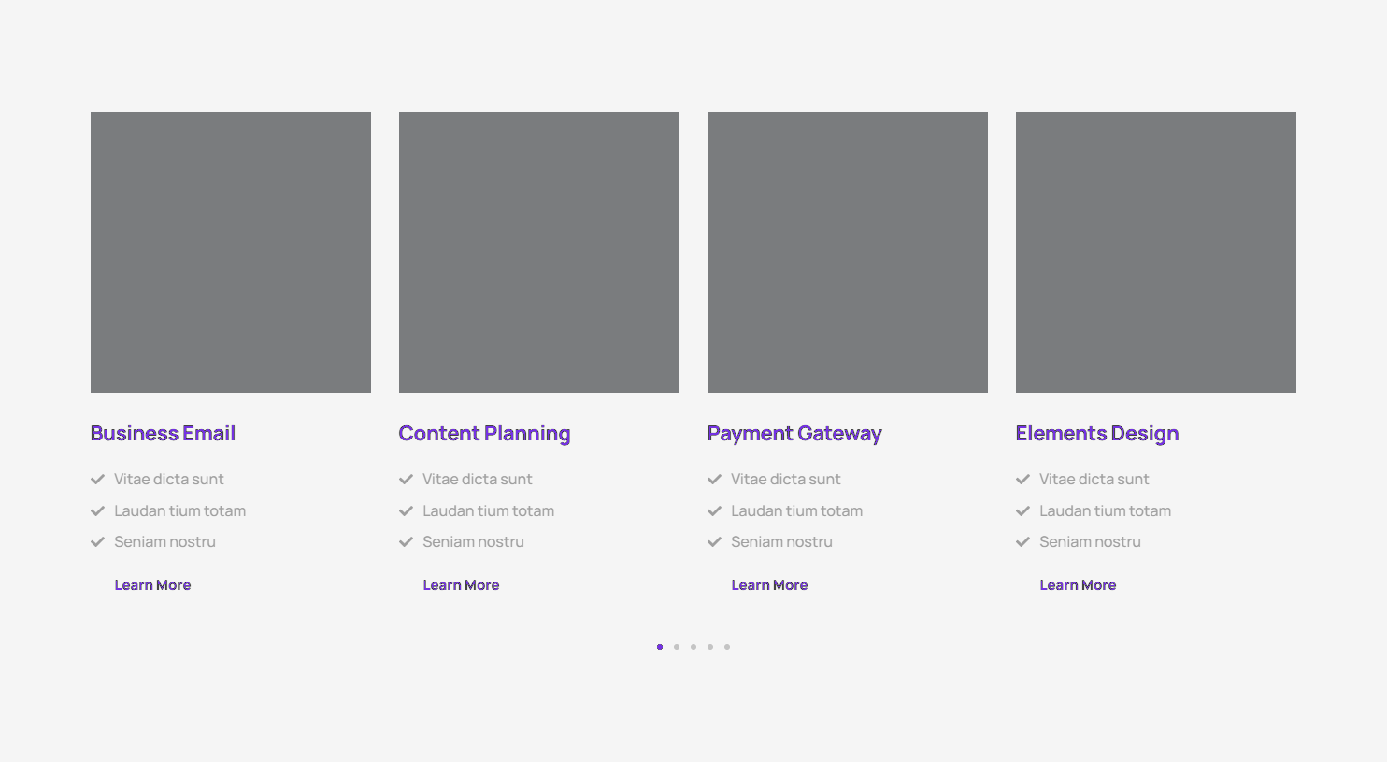Click the Payment Gateway card image
Image resolution: width=1387 pixels, height=762 pixels.
[x=848, y=252]
